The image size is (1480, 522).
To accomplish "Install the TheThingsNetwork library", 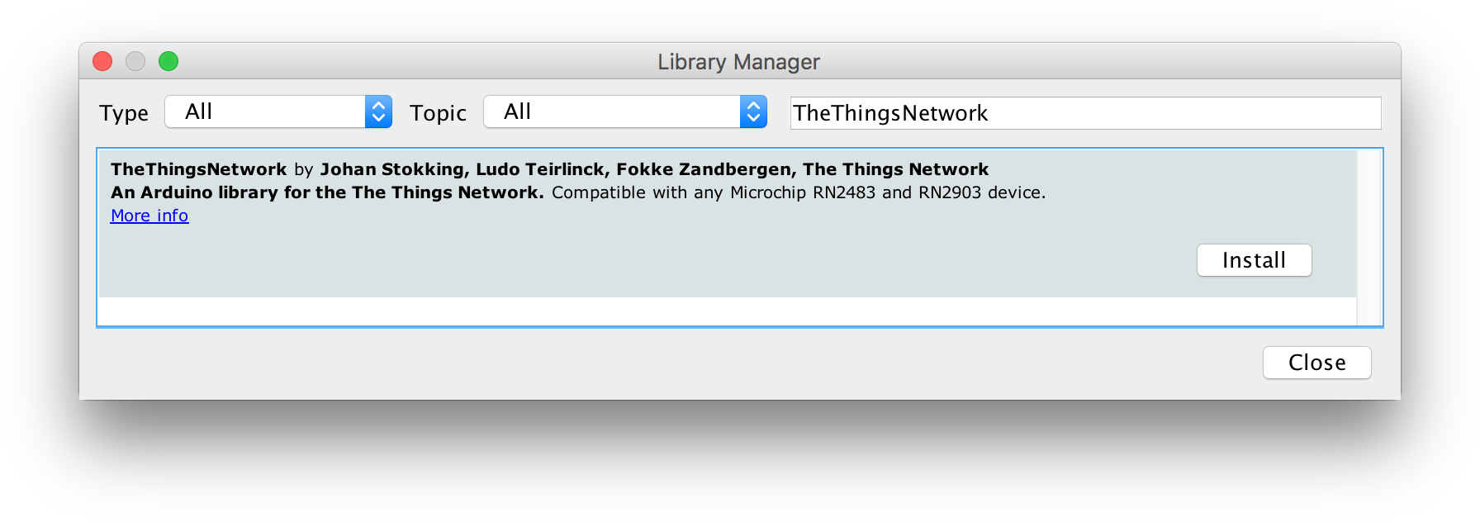I will pyautogui.click(x=1254, y=260).
